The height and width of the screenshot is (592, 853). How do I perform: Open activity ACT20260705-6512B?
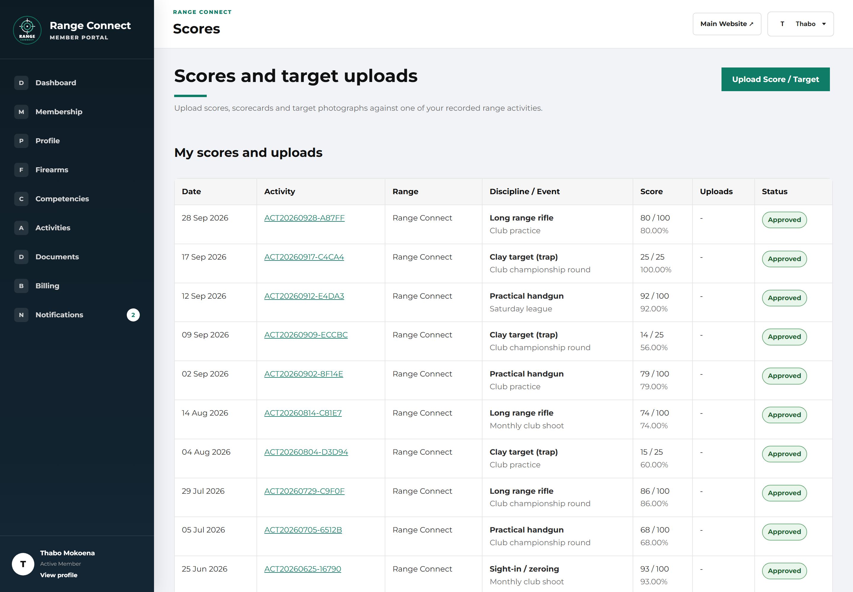click(x=303, y=530)
